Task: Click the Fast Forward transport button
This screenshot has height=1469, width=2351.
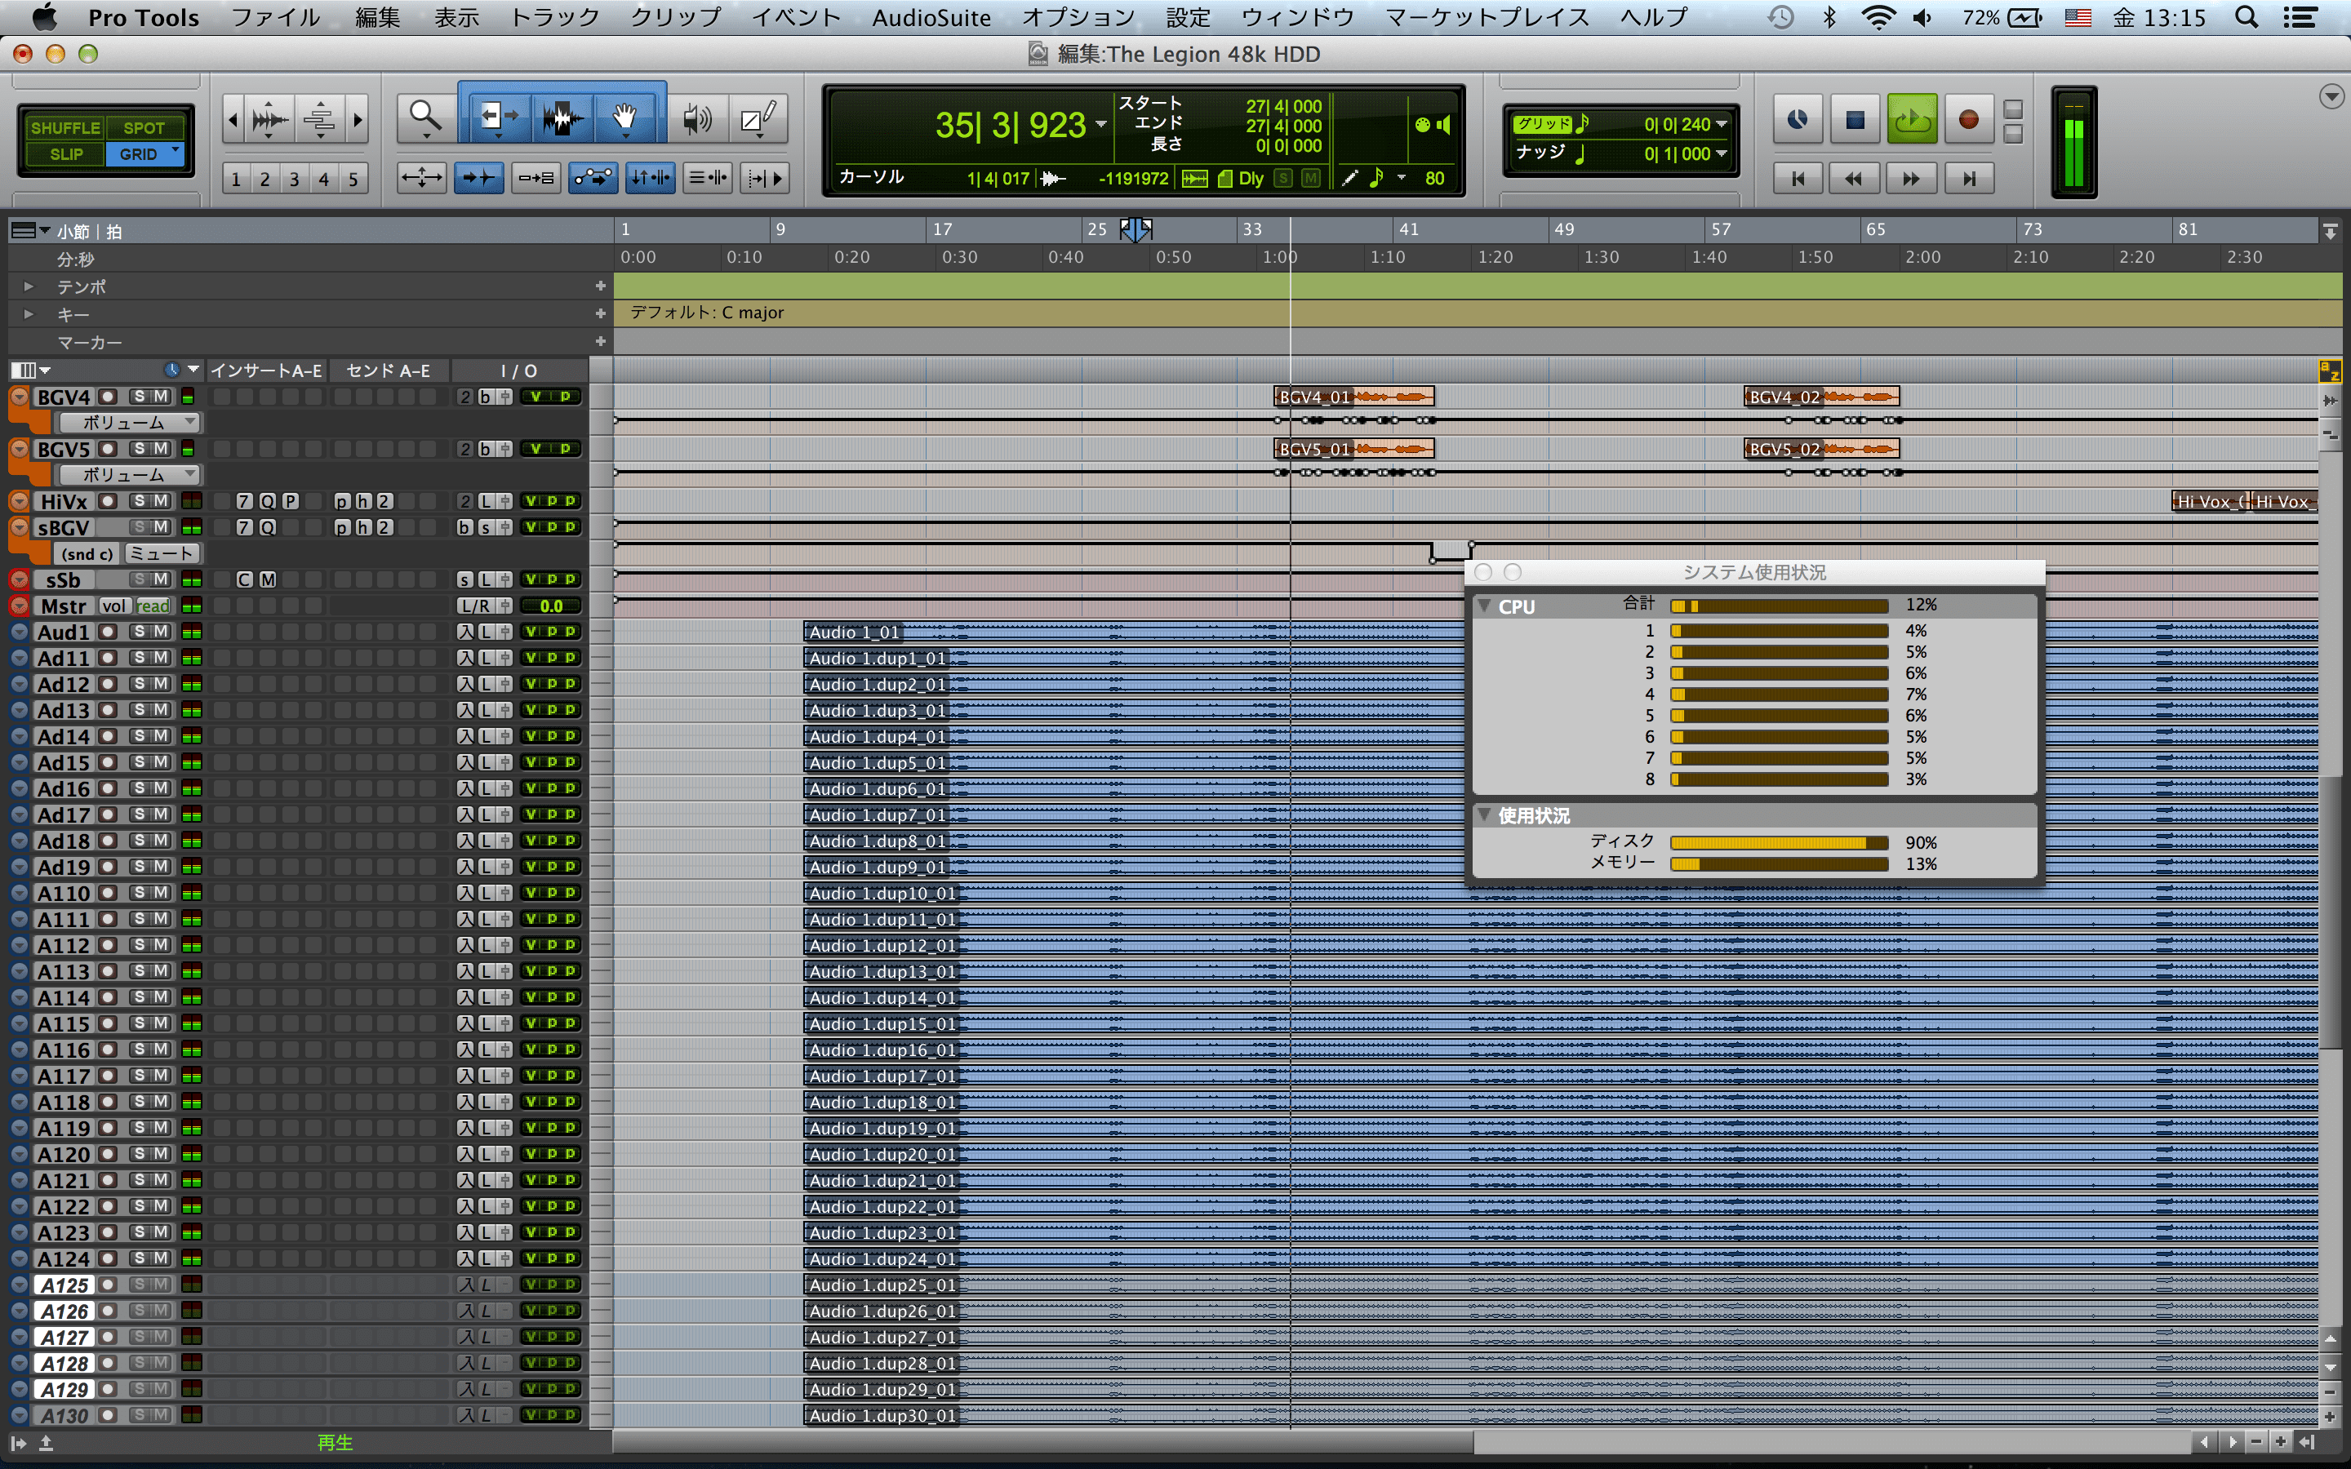Action: click(x=1911, y=179)
